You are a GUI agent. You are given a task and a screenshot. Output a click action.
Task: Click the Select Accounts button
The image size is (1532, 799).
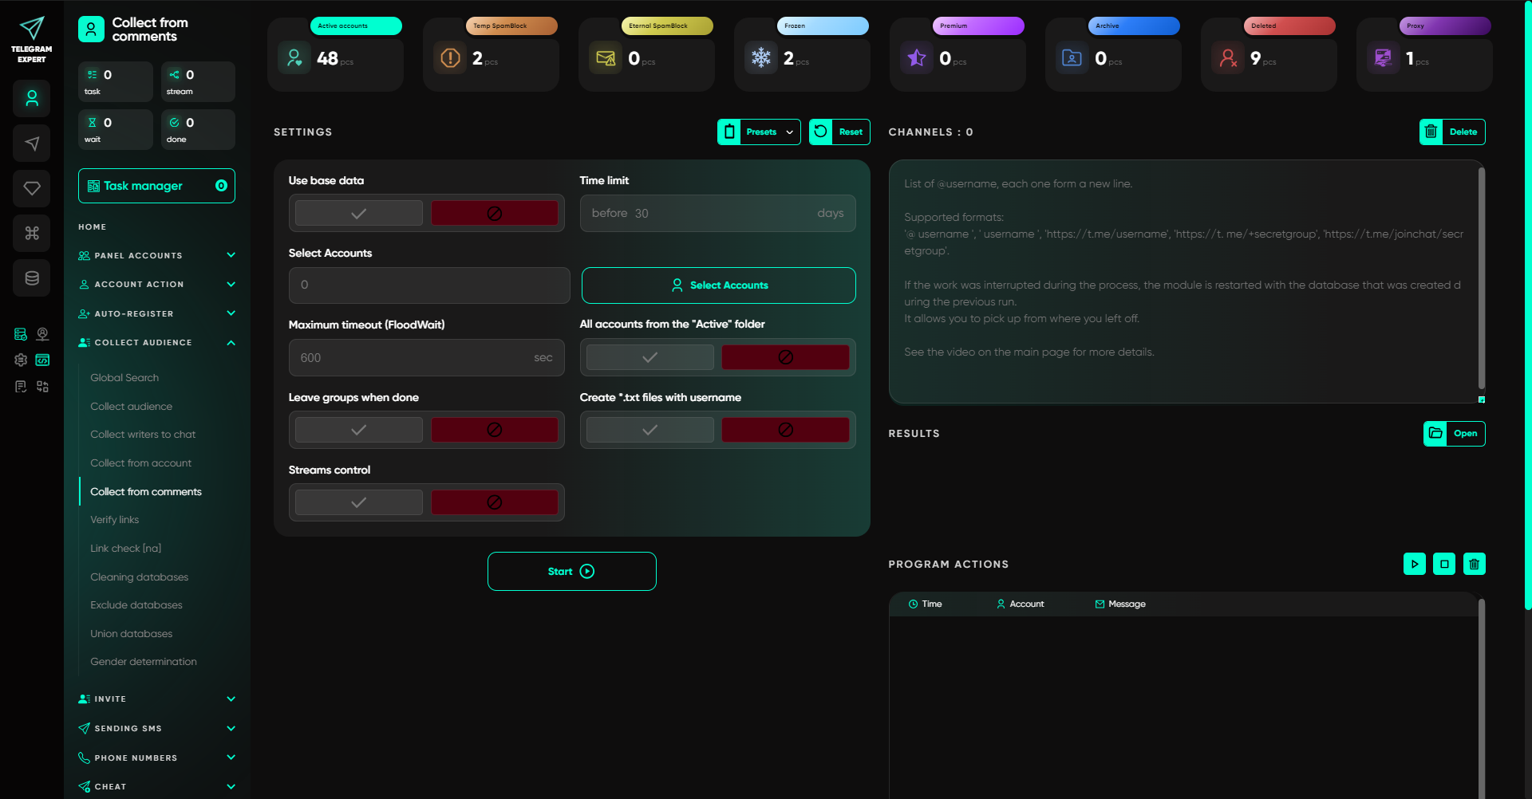[718, 285]
